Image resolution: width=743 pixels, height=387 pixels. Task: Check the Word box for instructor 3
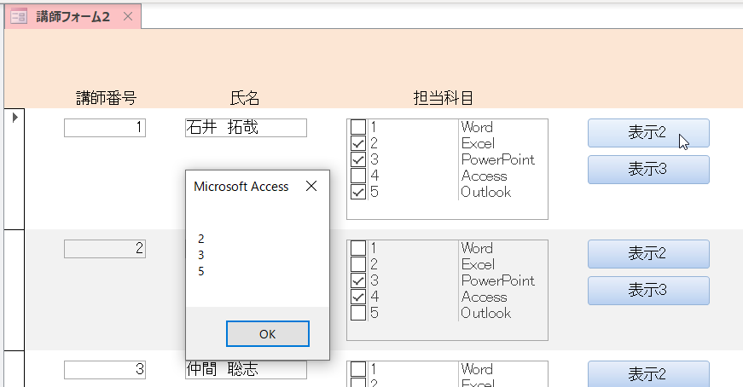pos(358,369)
